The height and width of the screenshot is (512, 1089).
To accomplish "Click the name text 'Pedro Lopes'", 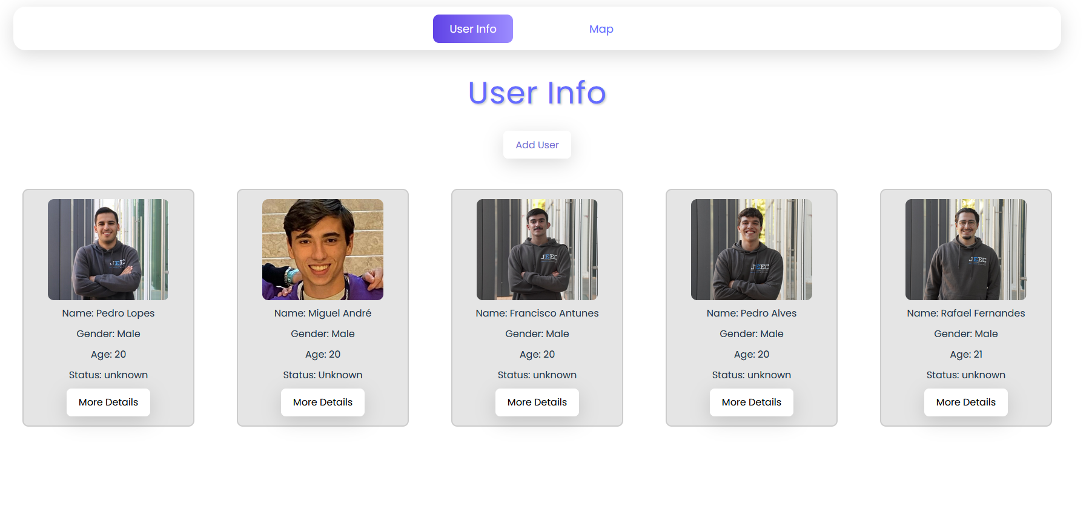I will click(108, 313).
